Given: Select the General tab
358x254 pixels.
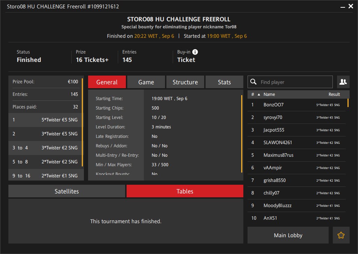Looking at the screenshot, I should pyautogui.click(x=107, y=82).
